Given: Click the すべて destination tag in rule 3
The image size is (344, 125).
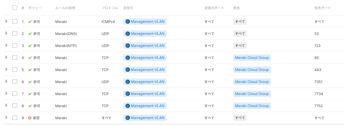Looking at the screenshot, I should 240,46.
